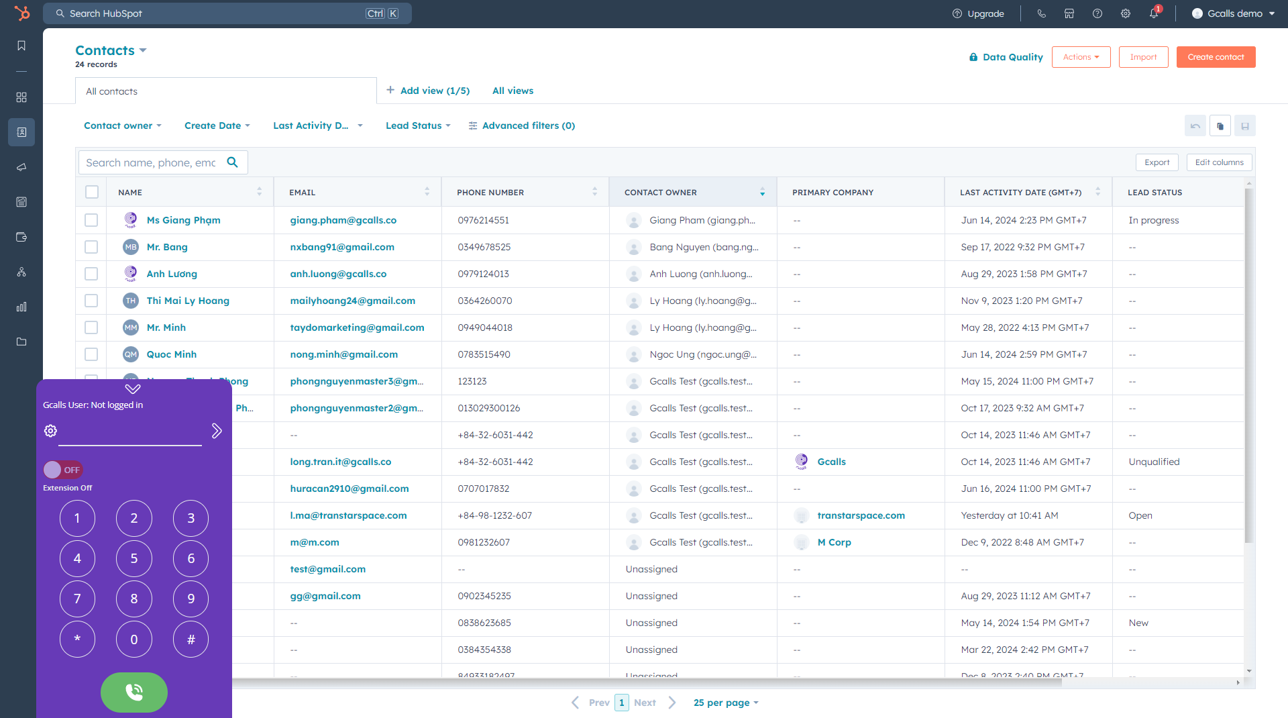The image size is (1288, 718).
Task: Open the Contact owner filter dropdown
Action: pyautogui.click(x=122, y=125)
